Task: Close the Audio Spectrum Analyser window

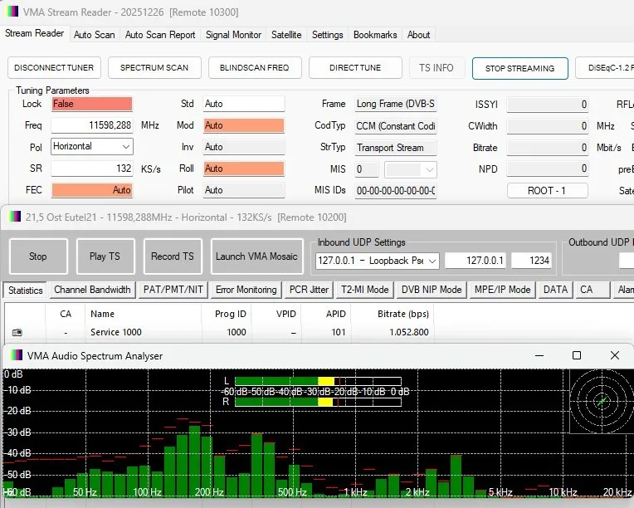Action: tap(615, 355)
